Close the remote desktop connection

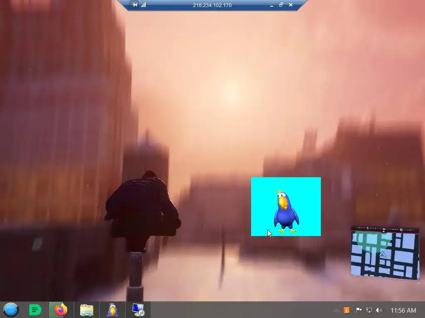point(291,5)
